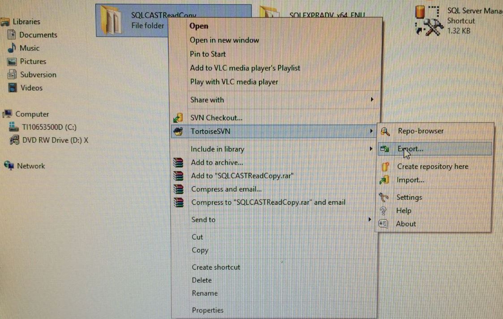Click the Network icon in the sidebar
Viewport: 503px width, 319px height.
pos(9,165)
